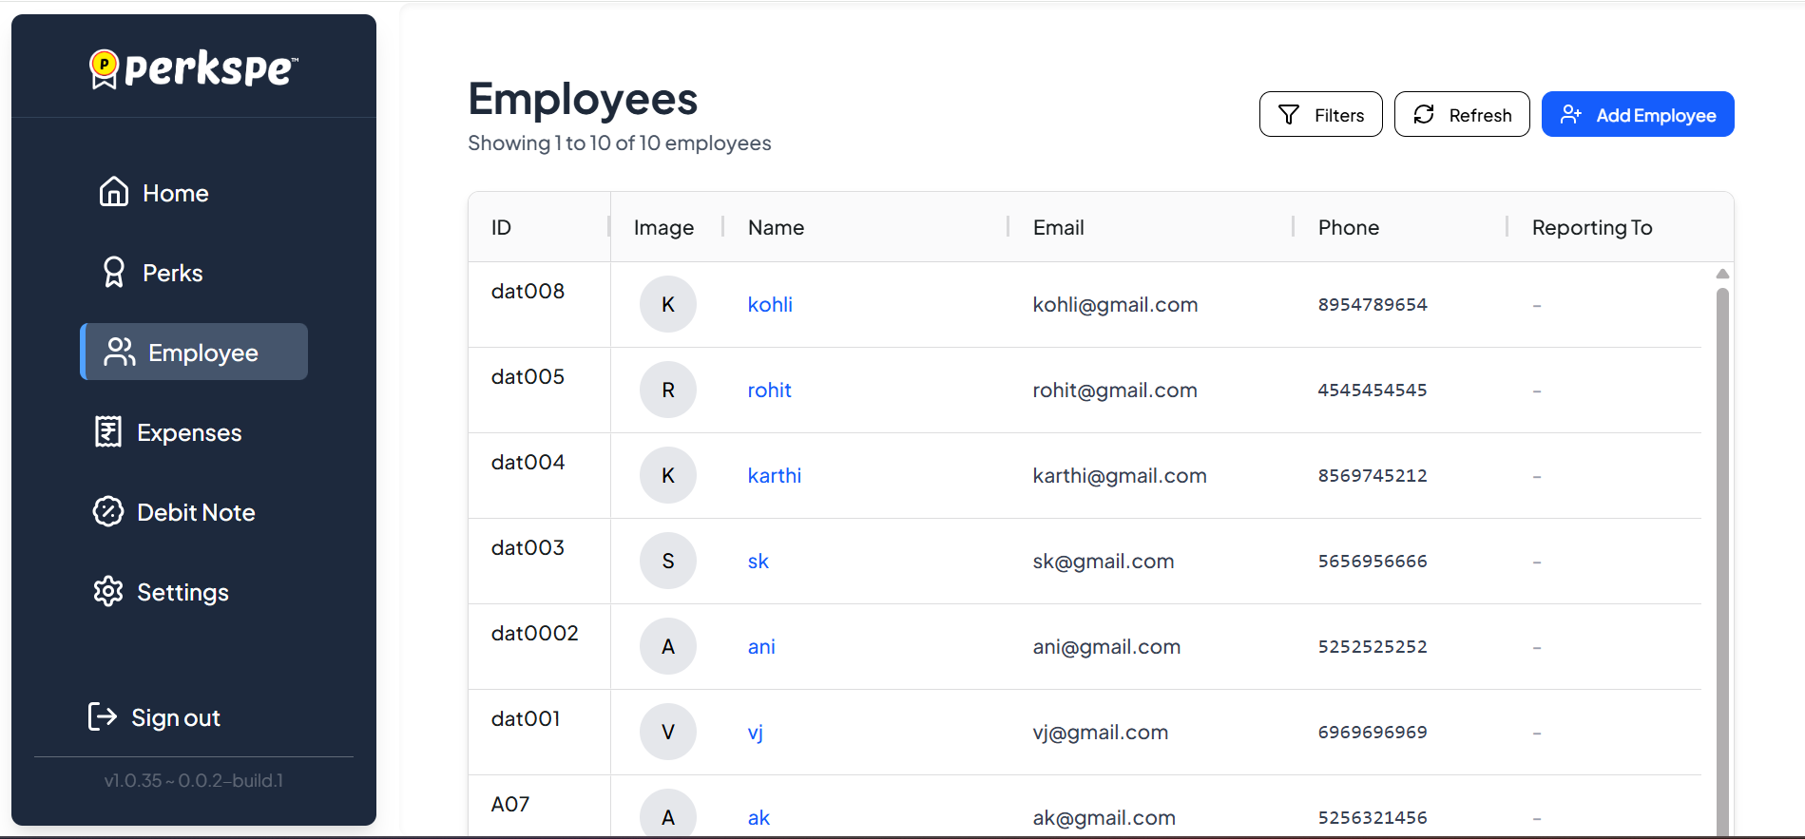Screen dimensions: 1805x839
Task: Click the Perkspe logo badge icon
Action: click(104, 68)
